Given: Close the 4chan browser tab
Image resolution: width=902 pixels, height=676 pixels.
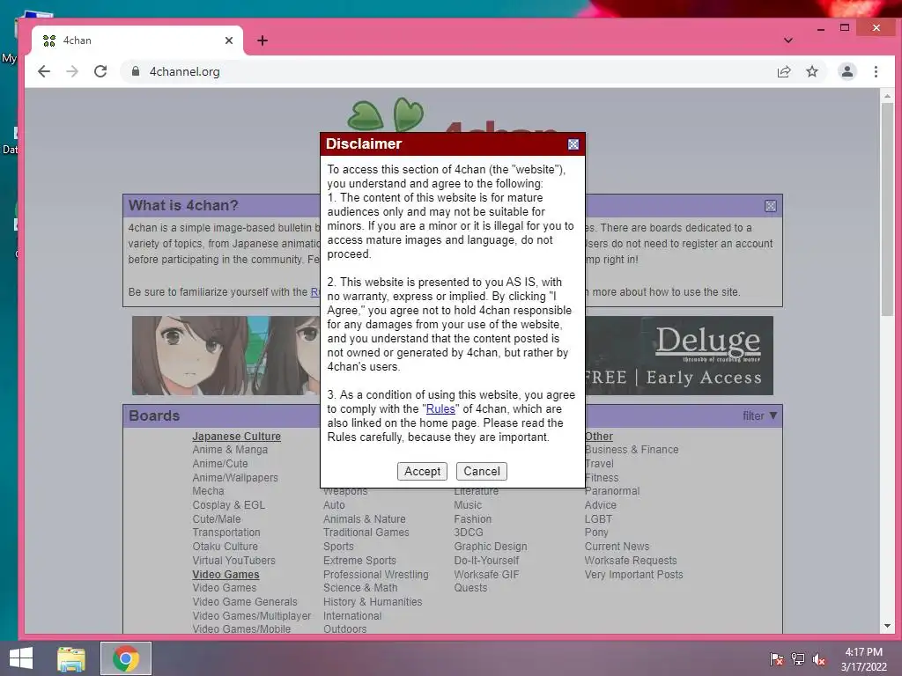Looking at the screenshot, I should point(229,40).
